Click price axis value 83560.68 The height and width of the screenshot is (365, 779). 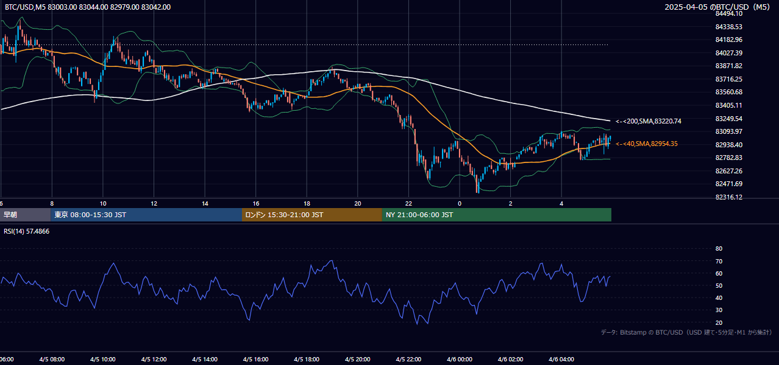[x=728, y=92]
